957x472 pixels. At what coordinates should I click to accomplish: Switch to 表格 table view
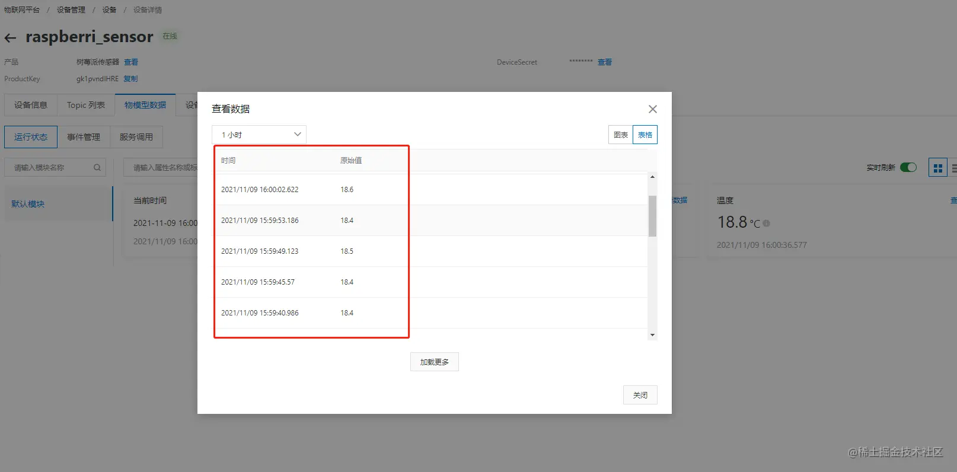tap(645, 135)
